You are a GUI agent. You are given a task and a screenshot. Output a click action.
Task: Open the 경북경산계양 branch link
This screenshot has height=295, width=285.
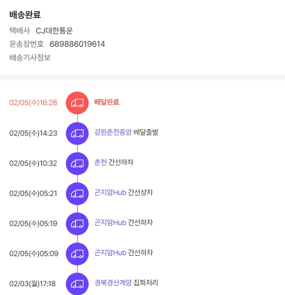click(x=113, y=283)
